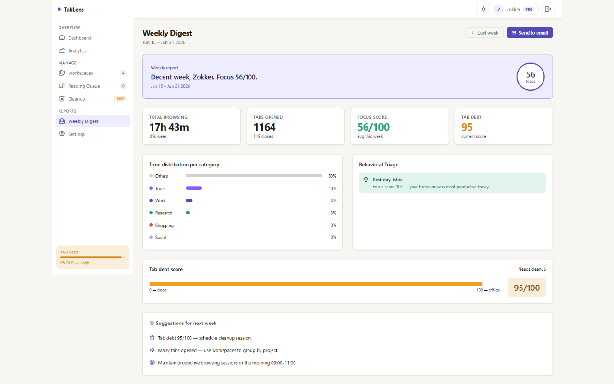This screenshot has height=384, width=614.
Task: Open Settings from the sidebar
Action: pyautogui.click(x=93, y=134)
